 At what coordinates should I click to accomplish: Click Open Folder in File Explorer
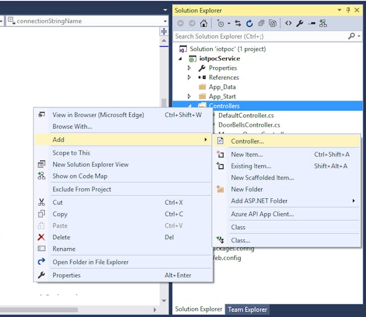[123, 262]
